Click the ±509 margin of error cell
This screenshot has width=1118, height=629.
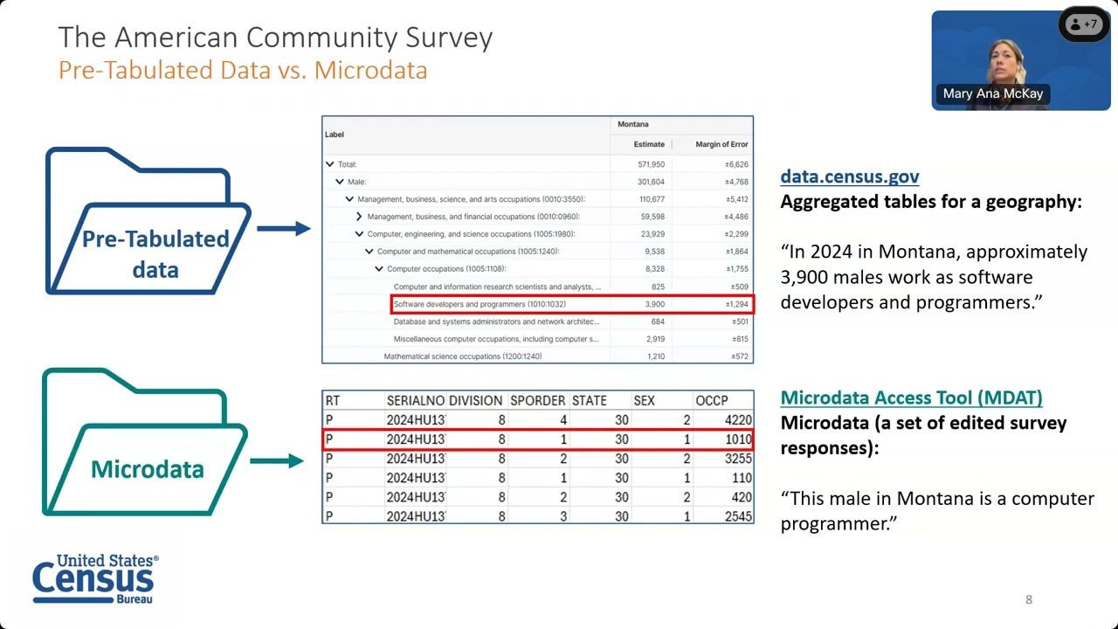(x=739, y=287)
